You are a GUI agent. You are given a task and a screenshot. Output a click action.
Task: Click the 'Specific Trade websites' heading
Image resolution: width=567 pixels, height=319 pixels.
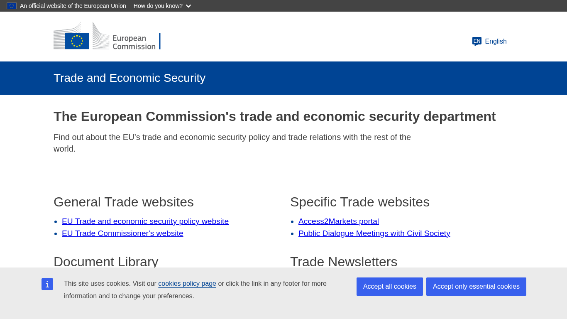tap(359, 202)
